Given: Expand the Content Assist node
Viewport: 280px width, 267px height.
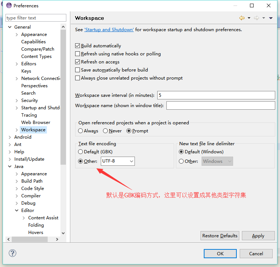Looking at the screenshot, I should click(x=24, y=218).
